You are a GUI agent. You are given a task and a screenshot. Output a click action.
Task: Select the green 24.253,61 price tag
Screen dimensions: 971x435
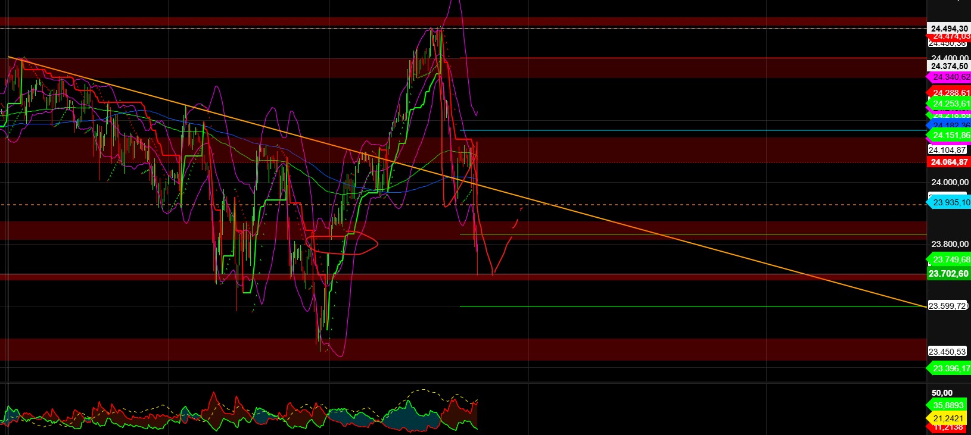(x=951, y=104)
